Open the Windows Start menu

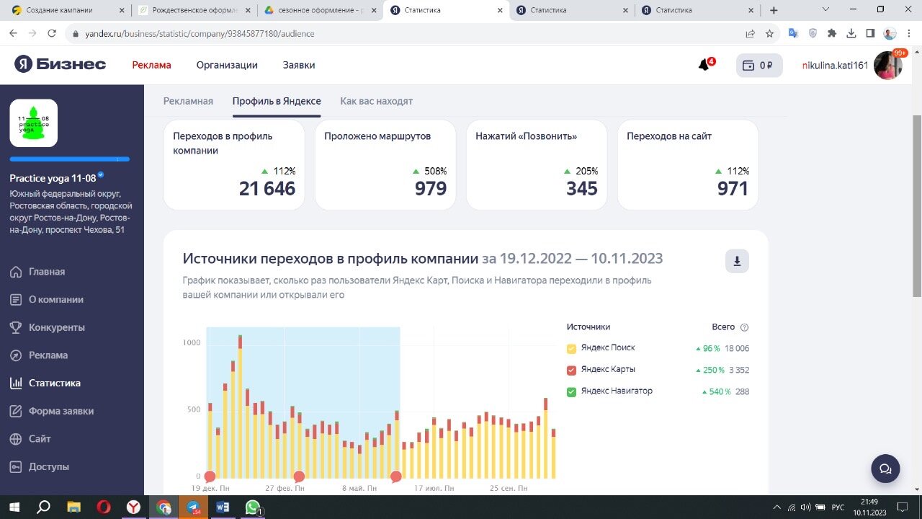[x=13, y=507]
